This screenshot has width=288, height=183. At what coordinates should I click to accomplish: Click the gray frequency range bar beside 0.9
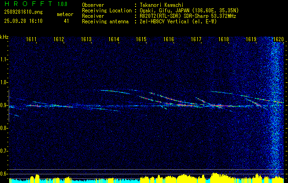[9, 106]
